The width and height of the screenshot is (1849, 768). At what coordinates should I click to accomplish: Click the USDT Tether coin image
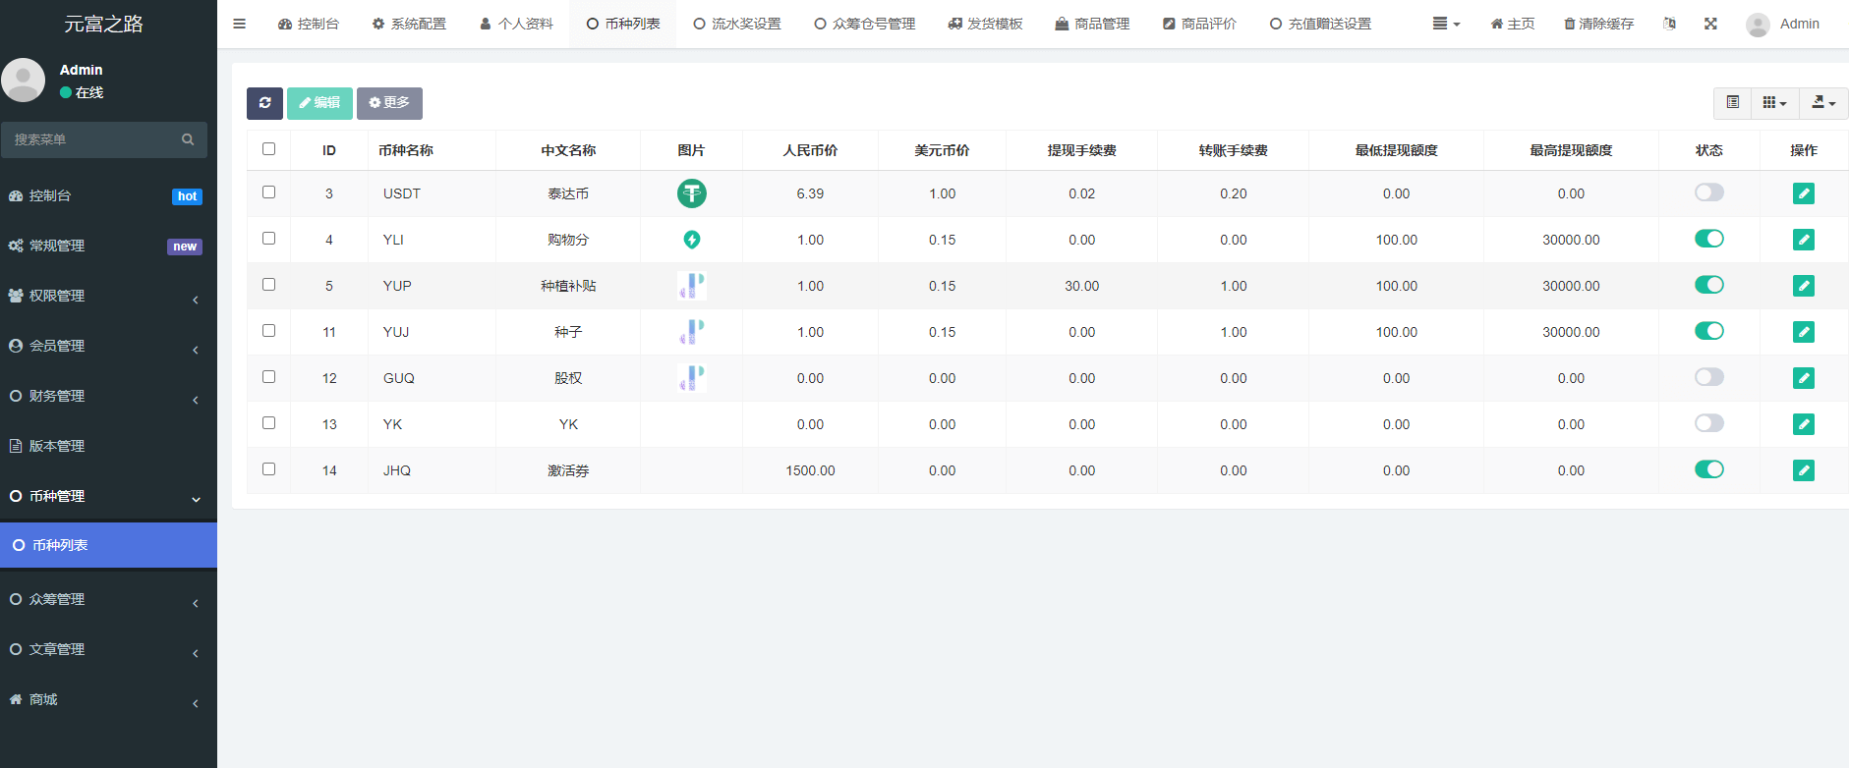pos(691,193)
